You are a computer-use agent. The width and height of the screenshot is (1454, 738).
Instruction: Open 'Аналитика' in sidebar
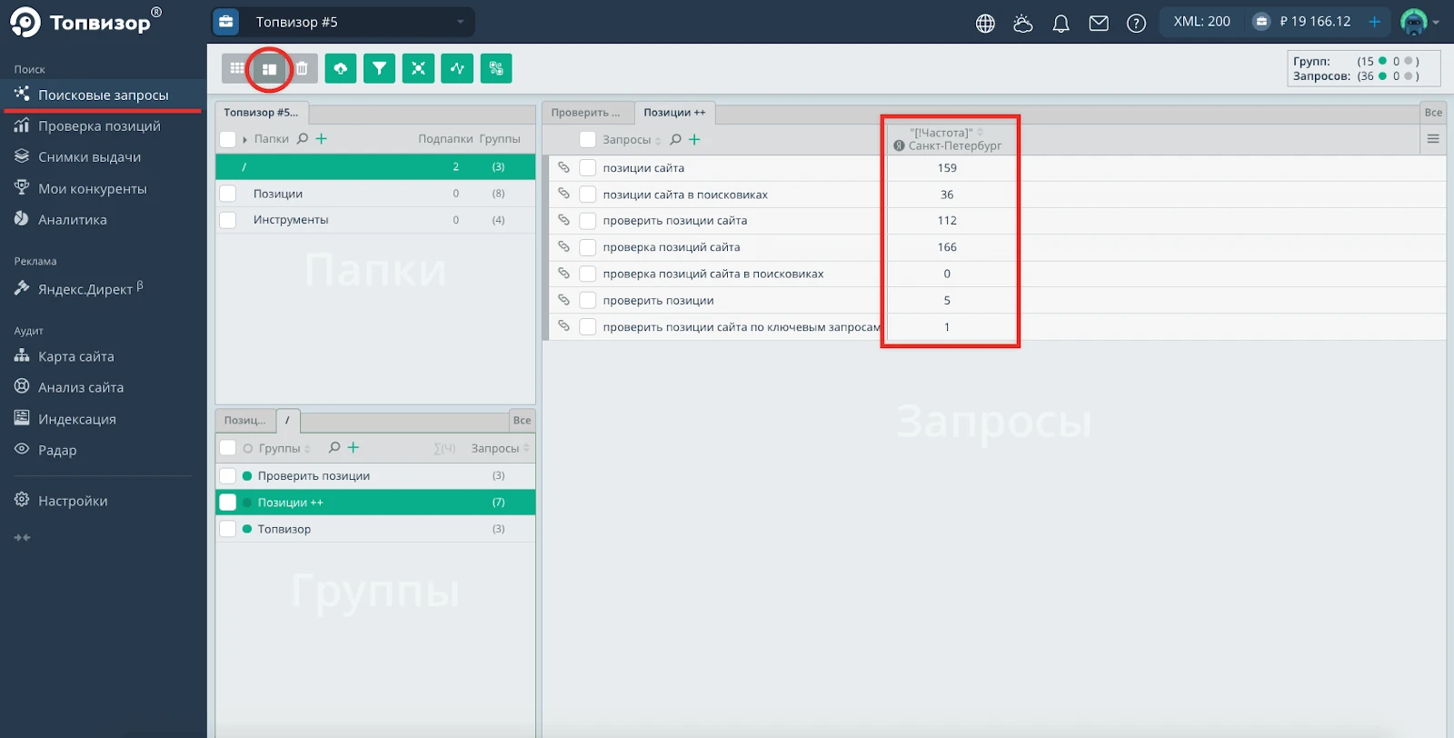[72, 219]
